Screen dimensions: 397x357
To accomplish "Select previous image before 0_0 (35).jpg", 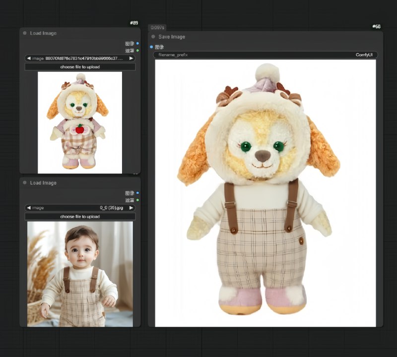I will coord(29,208).
